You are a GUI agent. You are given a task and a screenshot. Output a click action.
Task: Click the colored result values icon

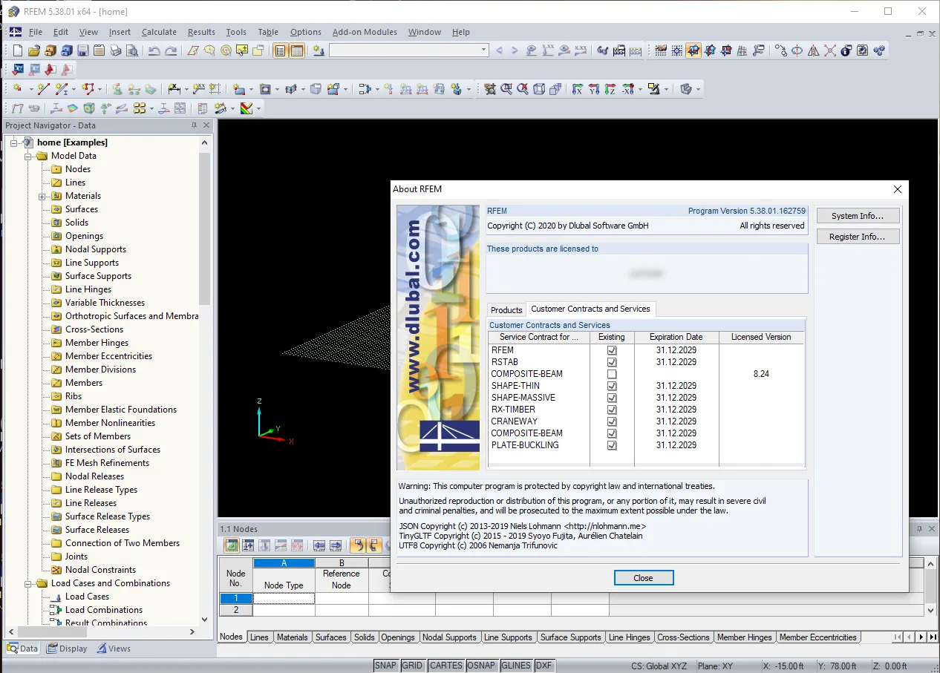(x=247, y=108)
